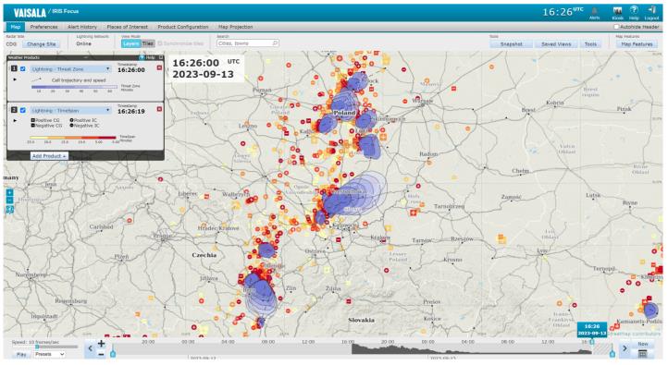Click the map zoom out minus icon

pyautogui.click(x=9, y=201)
